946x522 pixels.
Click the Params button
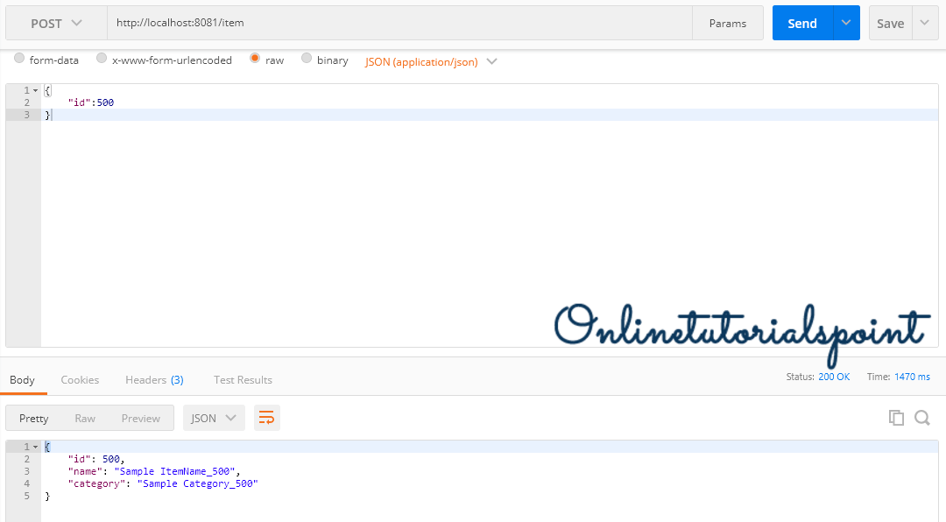[x=727, y=24]
